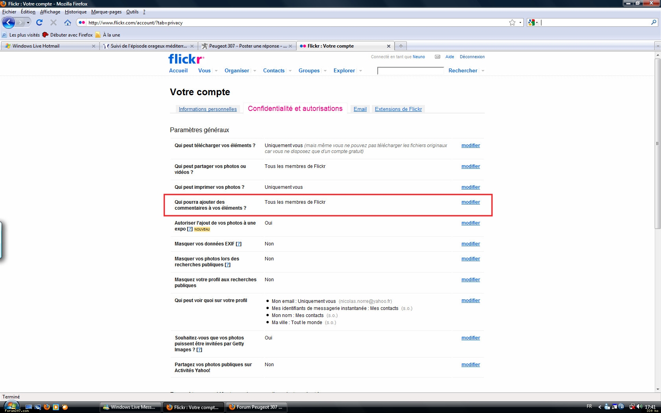Open a new tab with the plus button
The width and height of the screenshot is (661, 413).
click(401, 46)
